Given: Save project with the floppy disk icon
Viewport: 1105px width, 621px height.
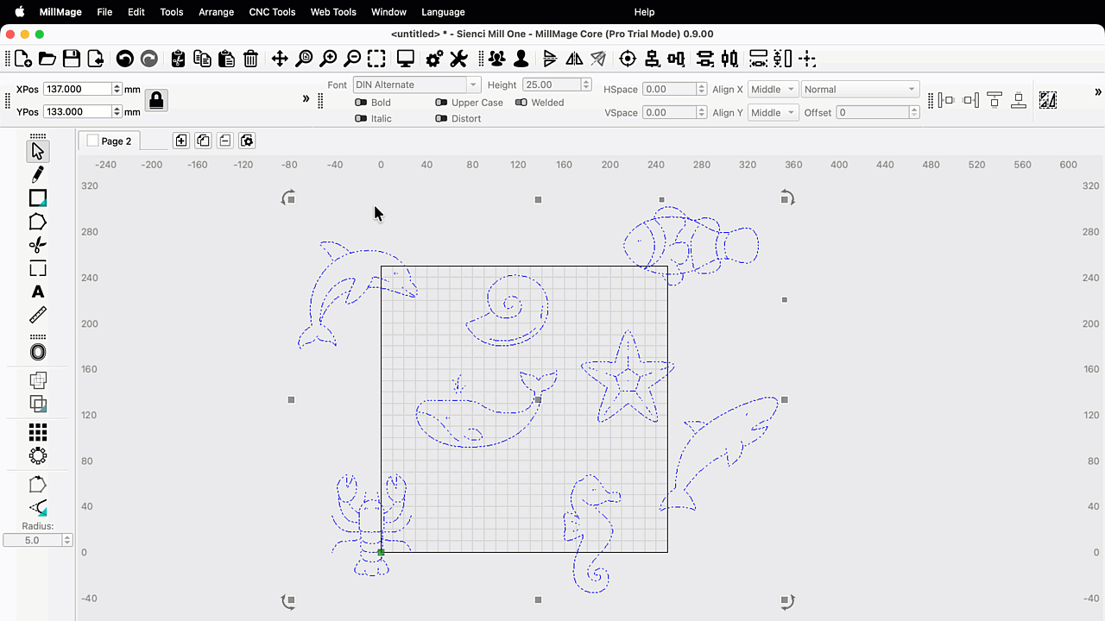Looking at the screenshot, I should point(72,59).
